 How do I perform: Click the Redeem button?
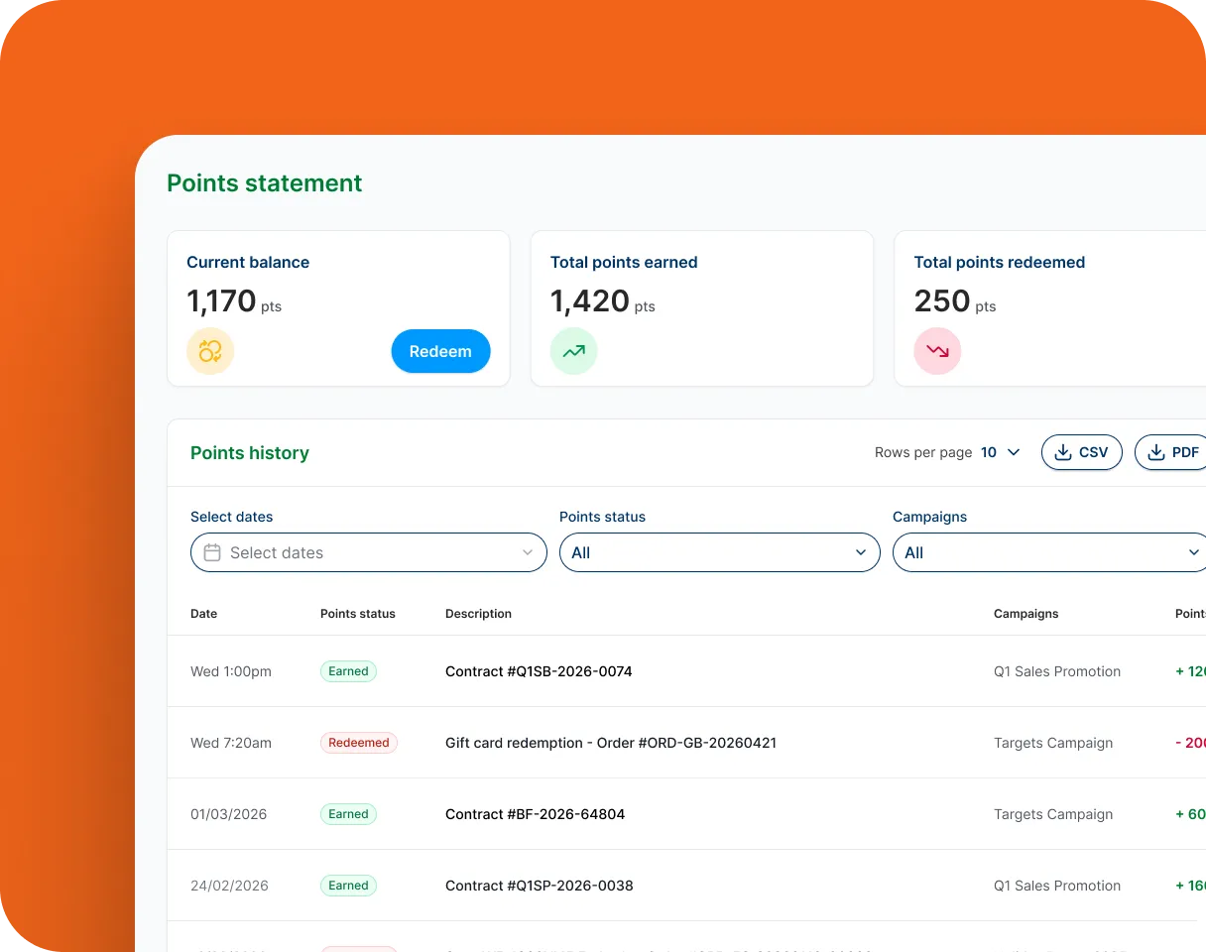pos(440,351)
